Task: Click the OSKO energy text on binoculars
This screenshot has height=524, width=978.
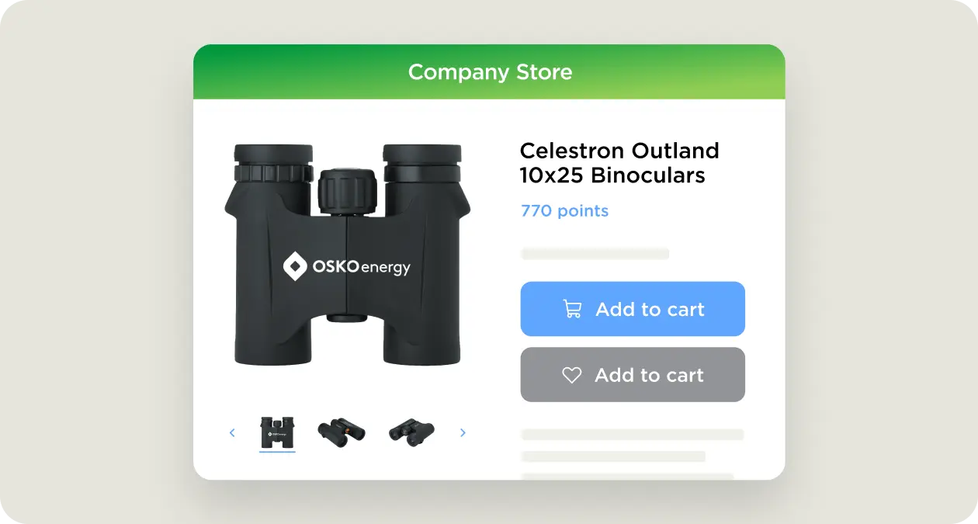Action: coord(362,267)
